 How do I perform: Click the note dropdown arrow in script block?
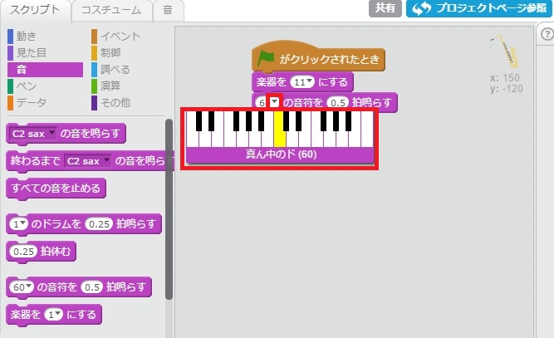275,102
